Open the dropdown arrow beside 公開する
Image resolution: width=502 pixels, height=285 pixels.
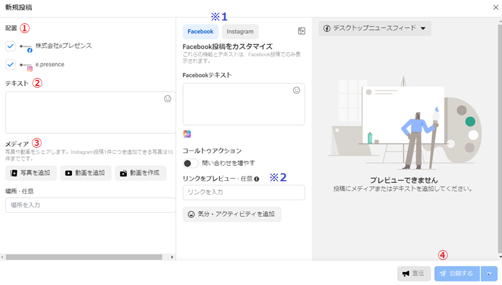(489, 274)
